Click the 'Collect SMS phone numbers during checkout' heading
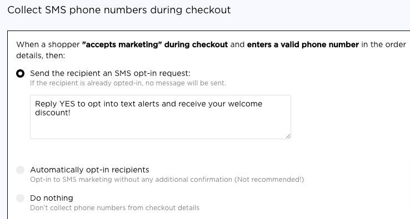This screenshot has height=219, width=410. [119, 10]
